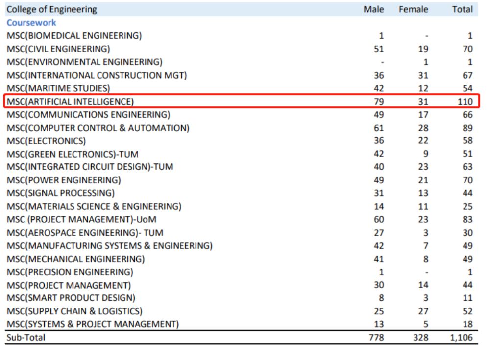Select the MSC(Smart Product Design) row
This screenshot has width=490, height=345.
[71, 298]
